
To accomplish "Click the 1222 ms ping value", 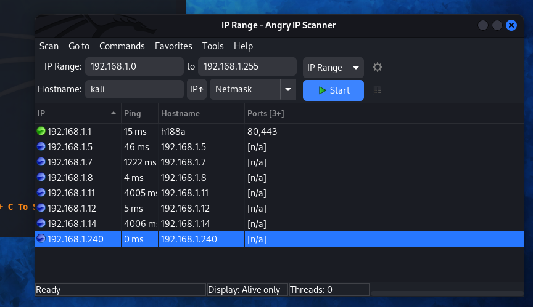I will click(x=139, y=162).
